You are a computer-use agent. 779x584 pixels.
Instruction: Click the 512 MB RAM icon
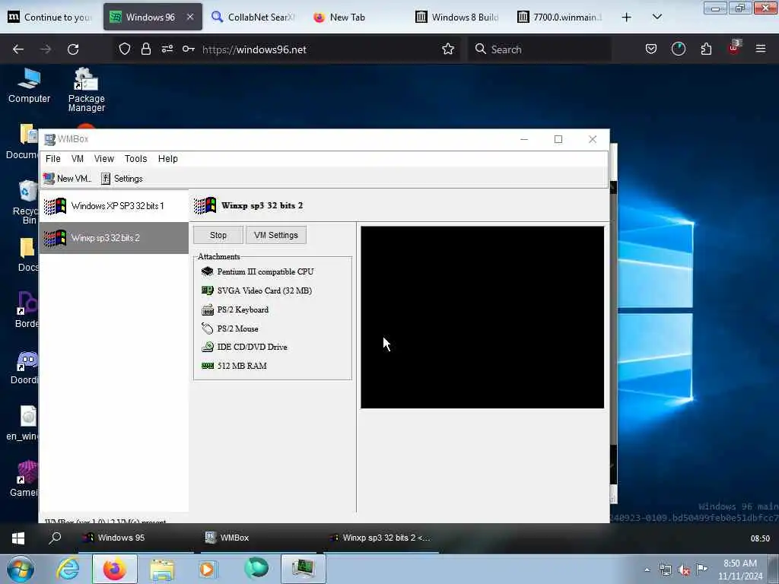207,366
